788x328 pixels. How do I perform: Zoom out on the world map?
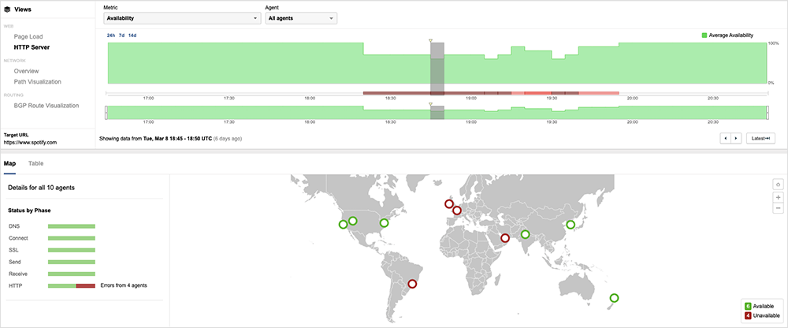click(x=779, y=207)
